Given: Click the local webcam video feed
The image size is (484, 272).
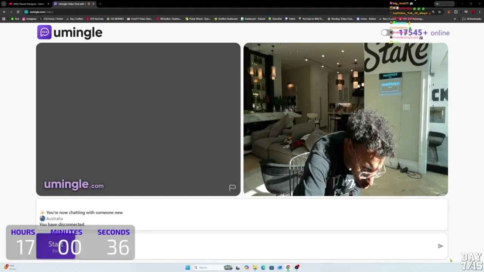Looking at the screenshot, I should [x=346, y=119].
